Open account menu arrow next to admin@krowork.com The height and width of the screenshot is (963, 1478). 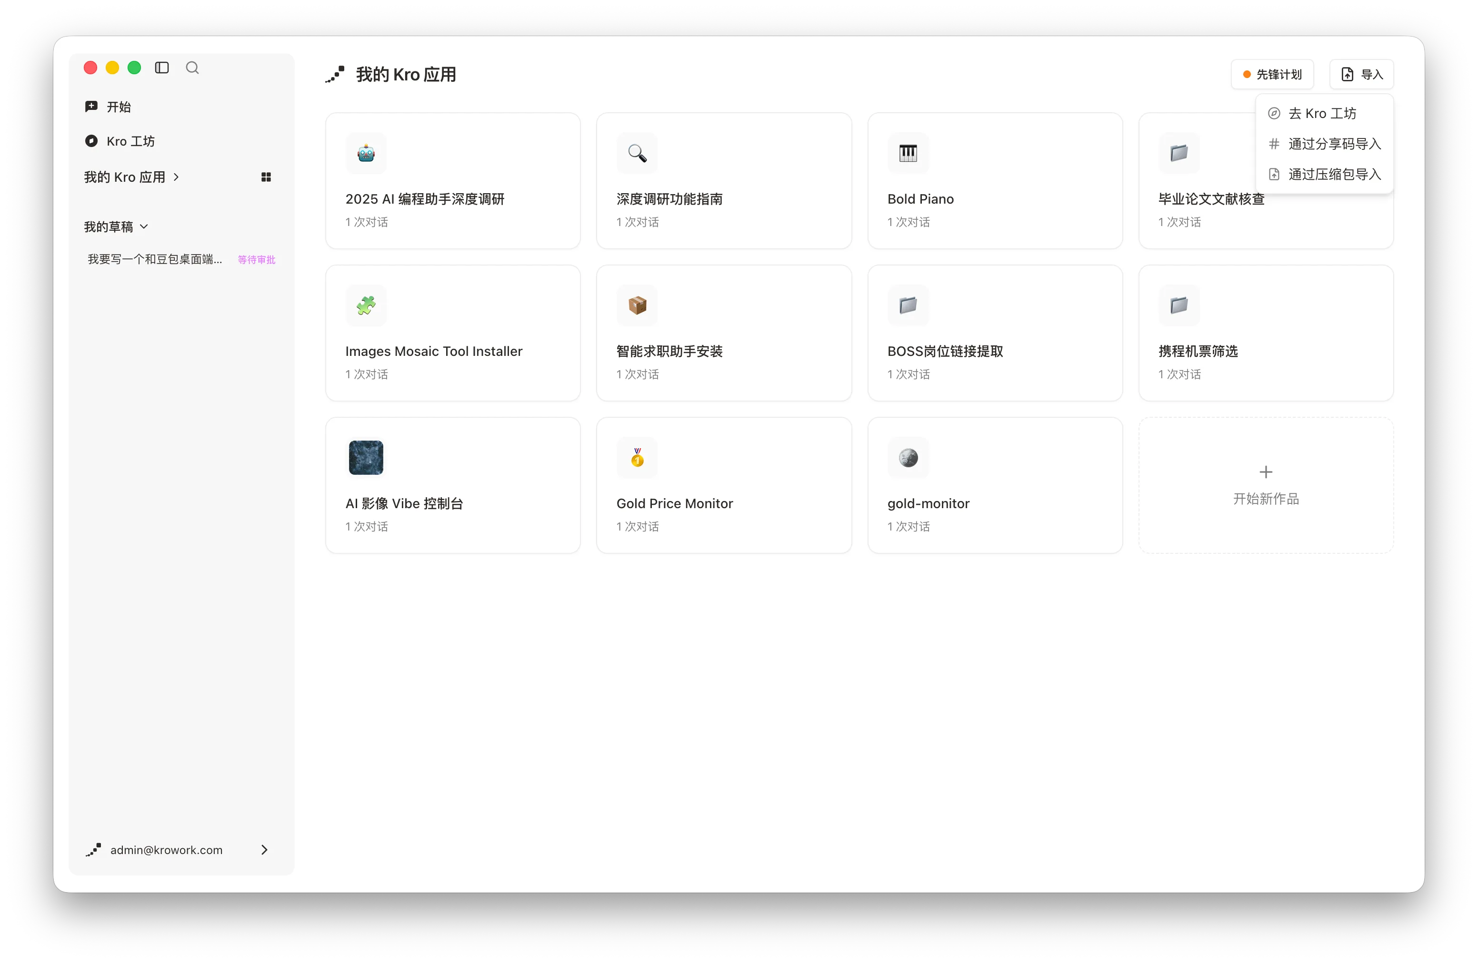(x=265, y=849)
